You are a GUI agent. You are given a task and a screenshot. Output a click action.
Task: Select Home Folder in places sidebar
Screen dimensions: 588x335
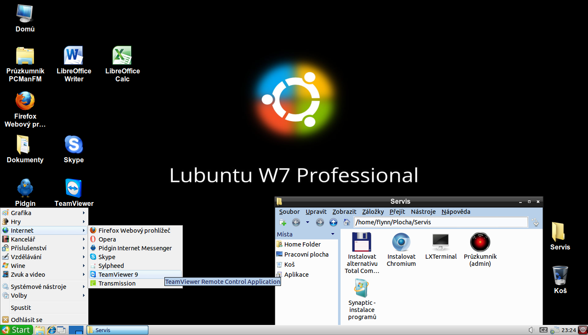click(307, 244)
